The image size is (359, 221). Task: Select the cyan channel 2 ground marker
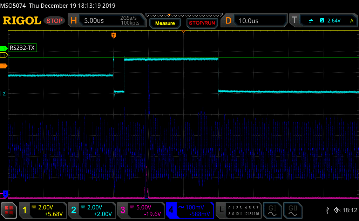[4, 94]
